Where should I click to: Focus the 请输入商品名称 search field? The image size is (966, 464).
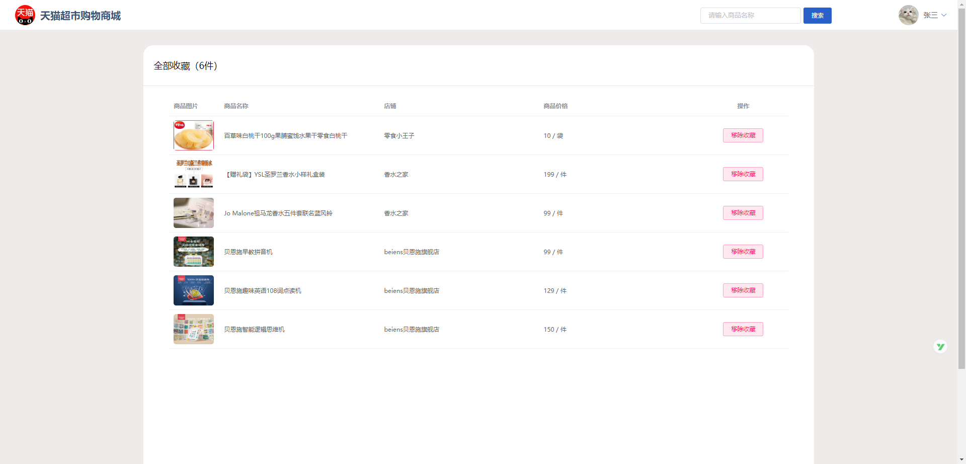coord(750,16)
